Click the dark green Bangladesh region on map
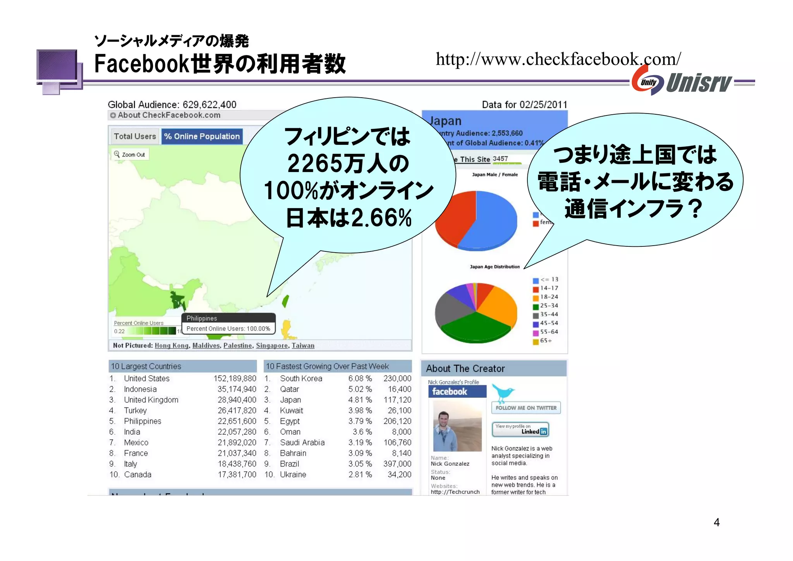The height and width of the screenshot is (561, 793). 178,299
